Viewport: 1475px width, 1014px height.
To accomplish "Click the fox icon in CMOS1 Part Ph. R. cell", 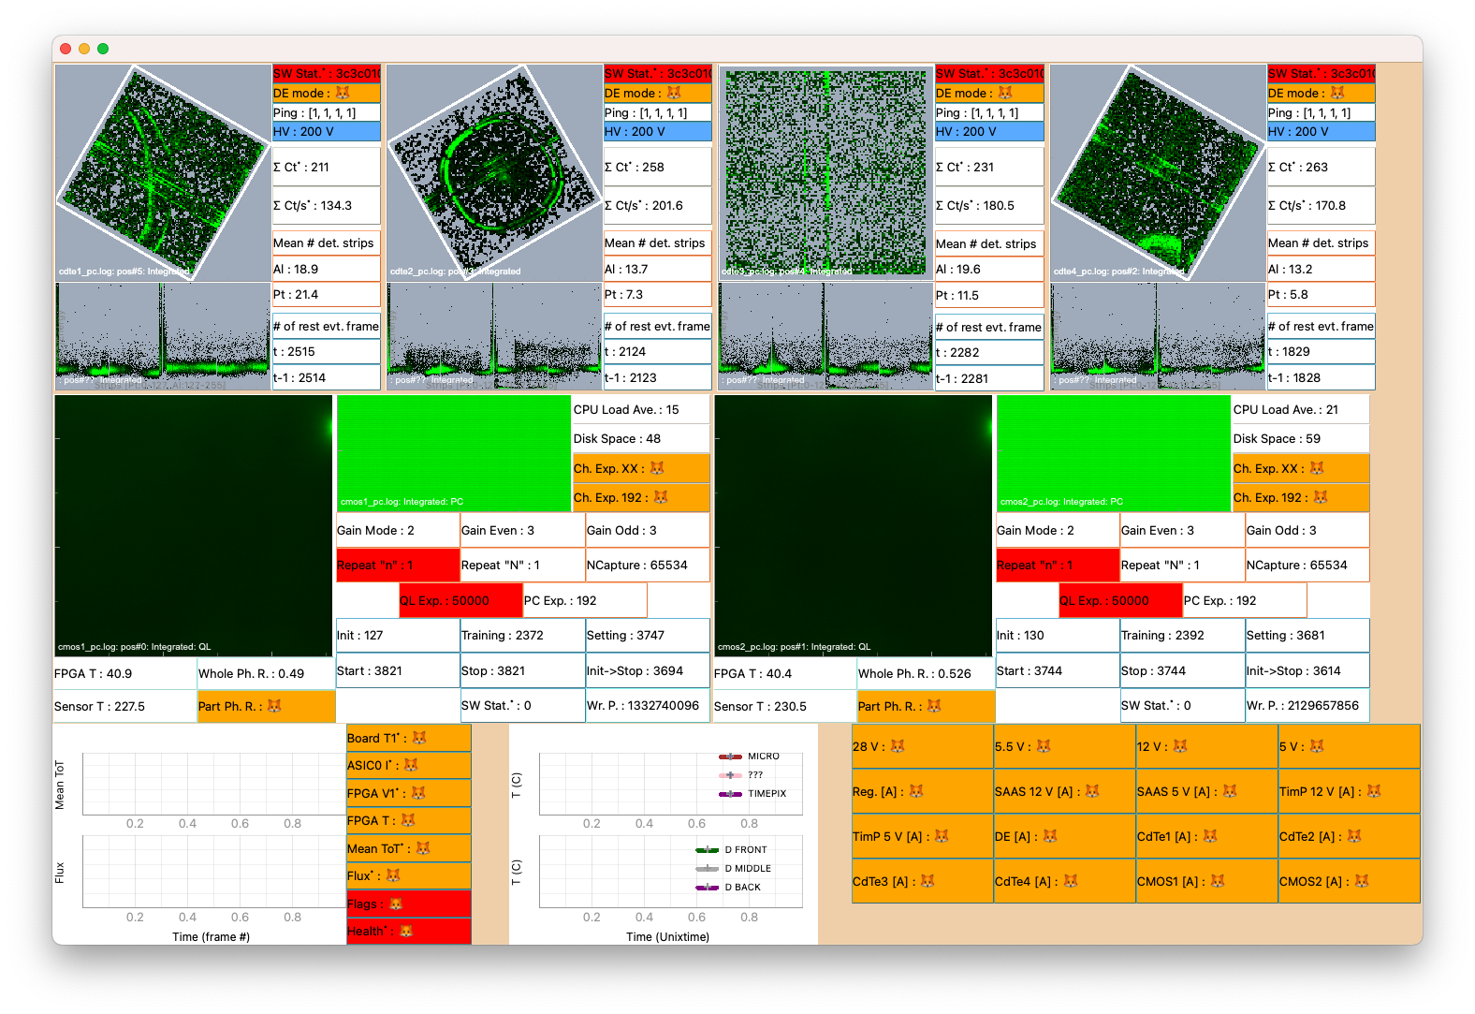I will tap(274, 706).
